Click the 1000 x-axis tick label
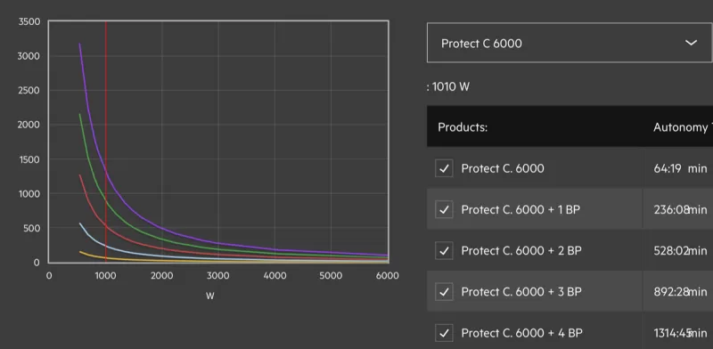Image resolution: width=713 pixels, height=349 pixels. click(x=105, y=276)
